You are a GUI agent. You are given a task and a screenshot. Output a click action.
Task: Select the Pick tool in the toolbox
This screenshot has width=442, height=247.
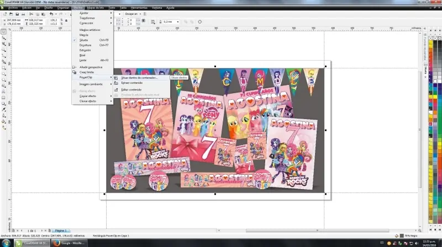[x=4, y=32]
